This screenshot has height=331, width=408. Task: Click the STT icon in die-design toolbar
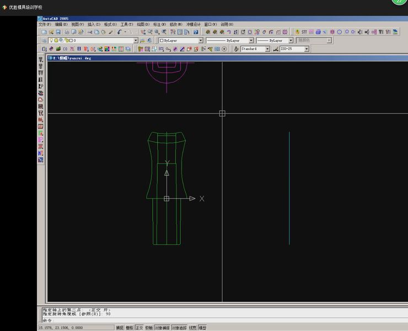304,32
